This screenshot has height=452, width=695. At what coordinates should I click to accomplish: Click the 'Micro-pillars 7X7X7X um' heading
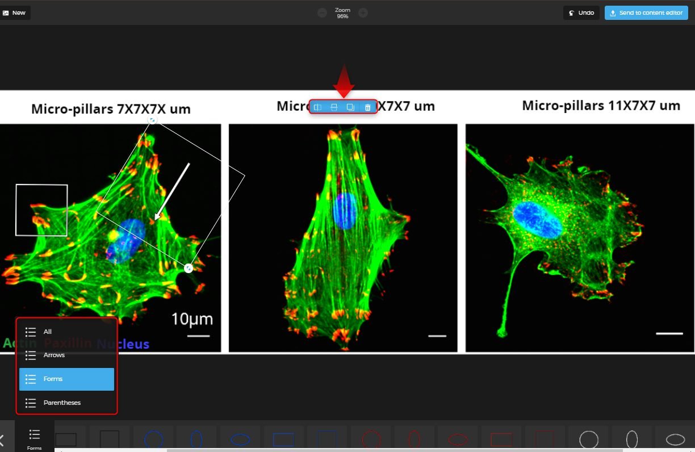[x=111, y=108]
